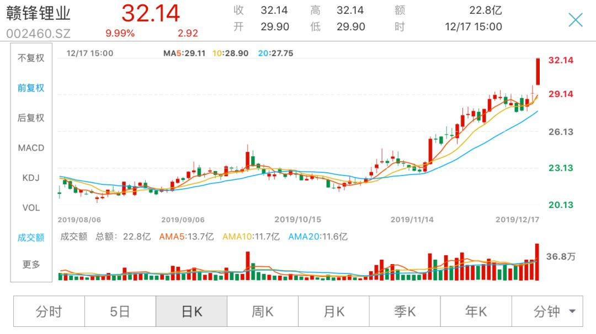
Task: Click the opening price 29.90 beside 开
Action: pyautogui.click(x=275, y=27)
